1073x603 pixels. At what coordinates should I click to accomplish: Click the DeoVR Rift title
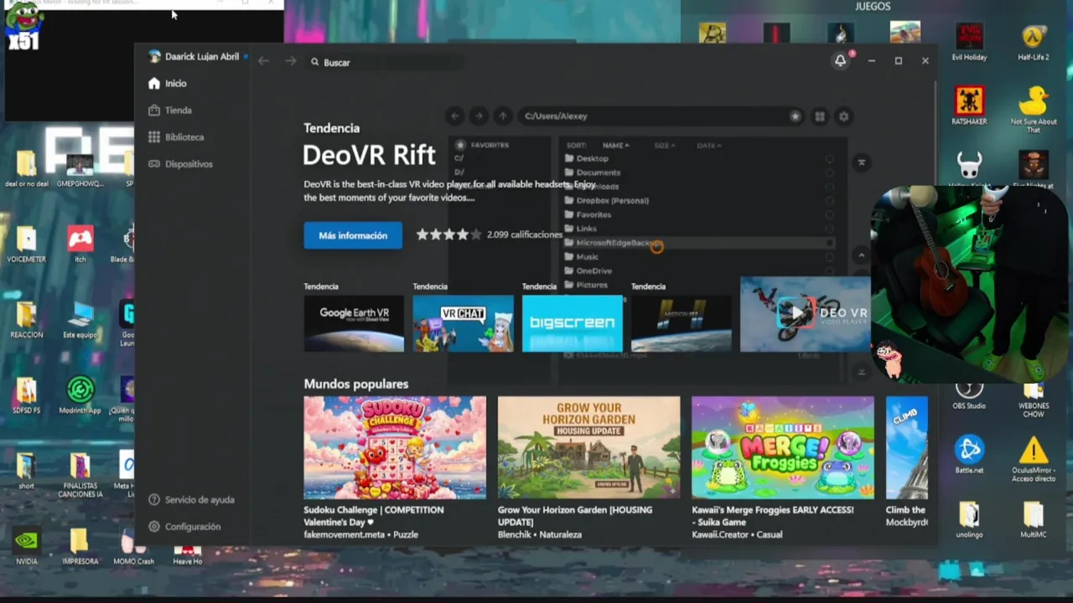click(369, 156)
